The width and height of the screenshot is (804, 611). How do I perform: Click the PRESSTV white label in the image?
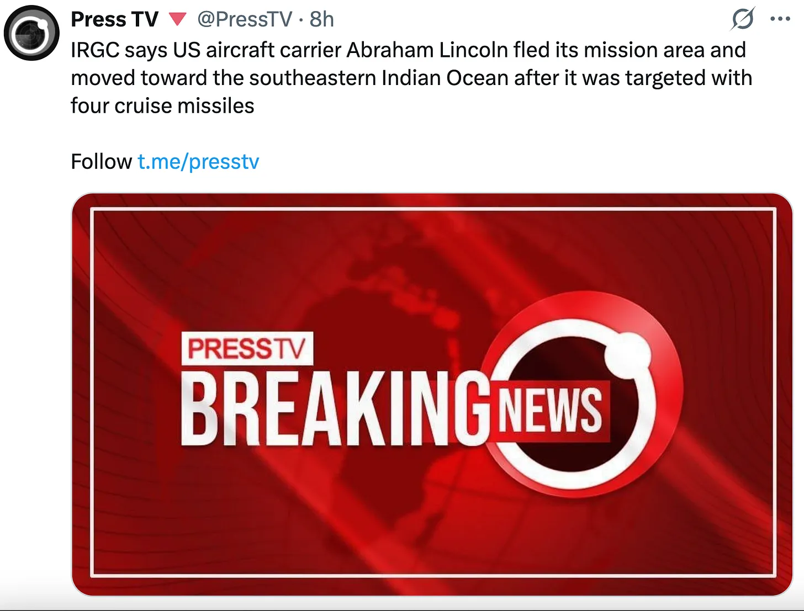pos(247,348)
